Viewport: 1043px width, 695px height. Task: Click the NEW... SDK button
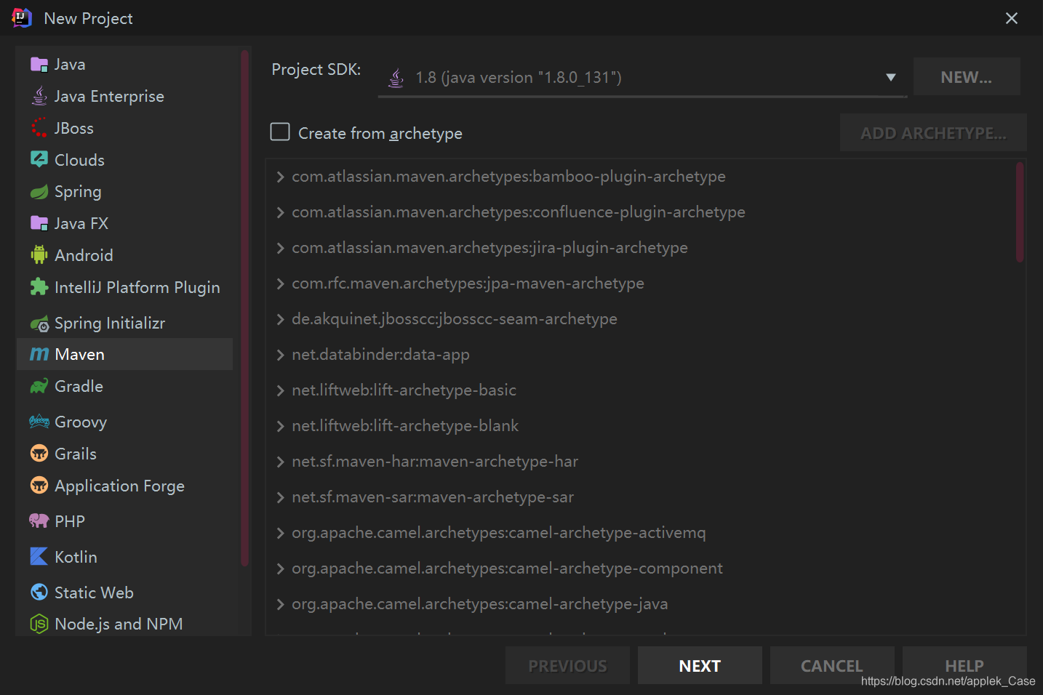point(967,76)
